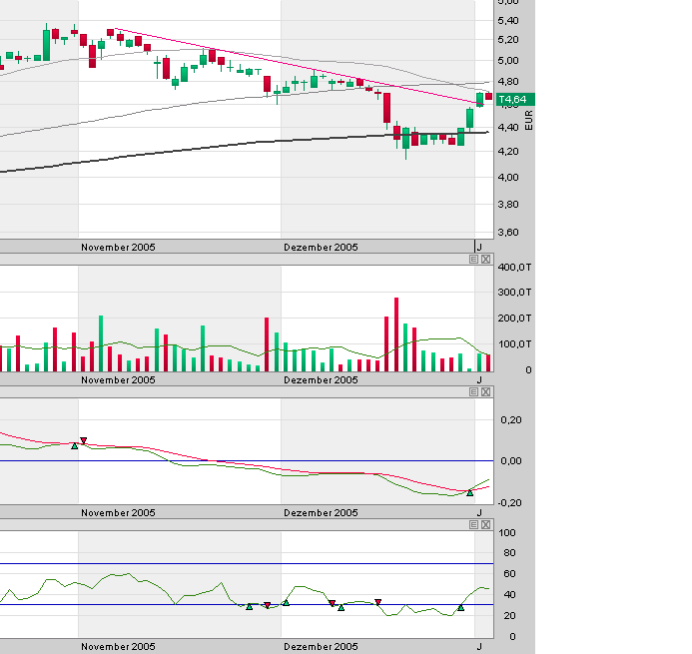Screen dimensions: 692x654
Task: Click the green T4,64 current price label
Action: point(515,99)
